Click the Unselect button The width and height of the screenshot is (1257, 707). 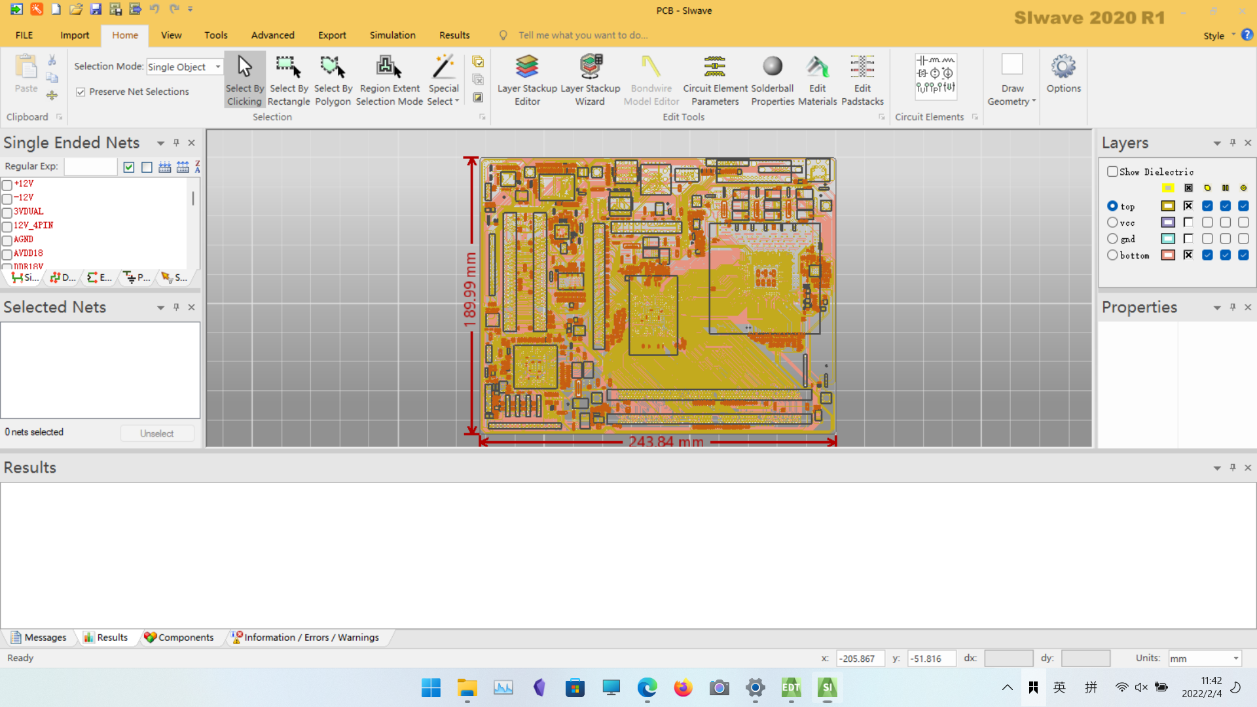point(156,433)
